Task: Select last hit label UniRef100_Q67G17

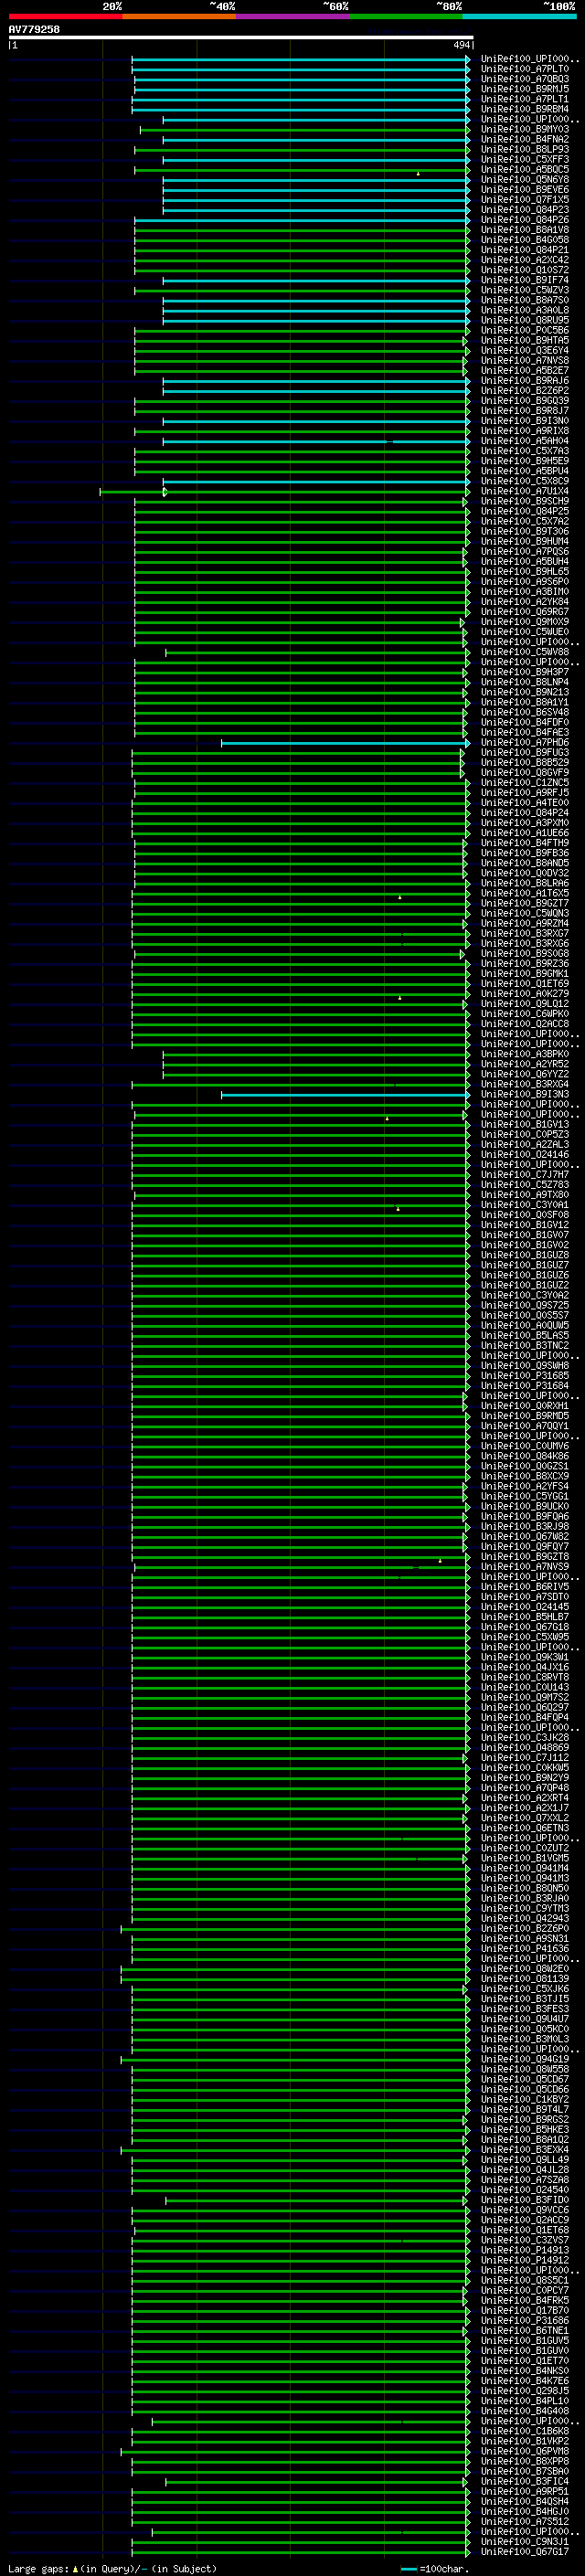Action: [x=524, y=2551]
